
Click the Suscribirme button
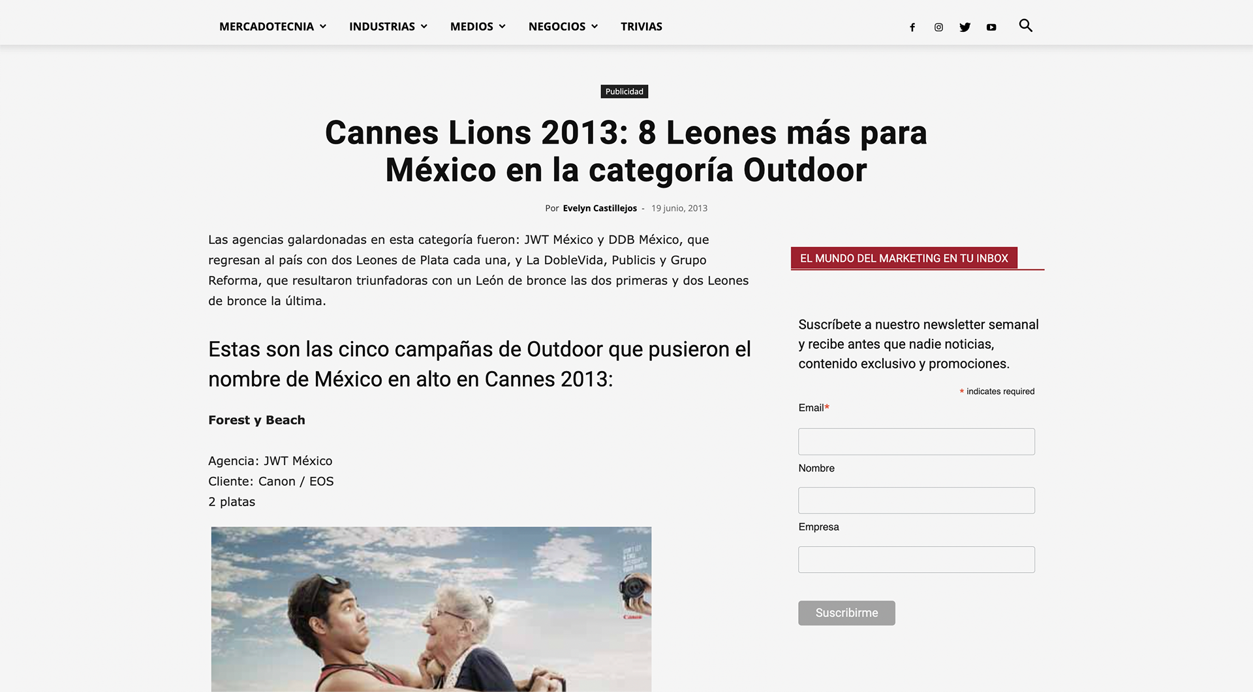pyautogui.click(x=846, y=612)
